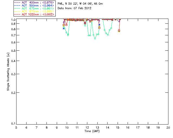Viewport: 173px width, 138px height.
Task: Click the 0.7 y-axis tick label
Action: pos(13,35)
